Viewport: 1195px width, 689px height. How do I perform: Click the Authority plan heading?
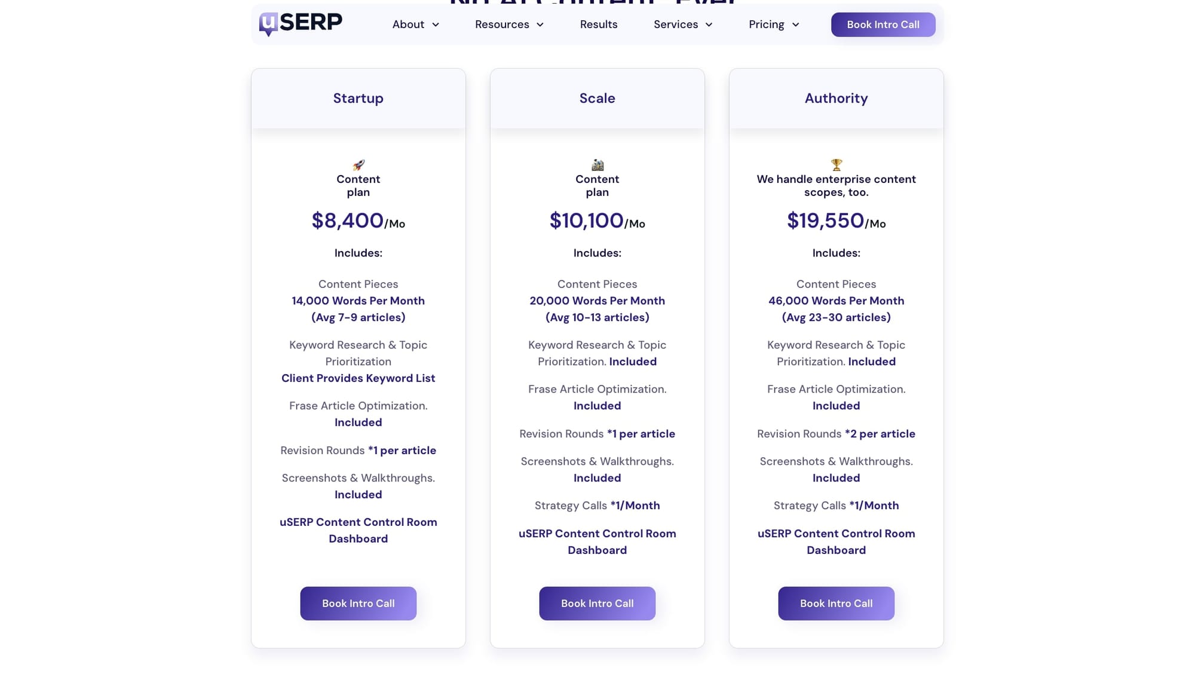click(836, 98)
